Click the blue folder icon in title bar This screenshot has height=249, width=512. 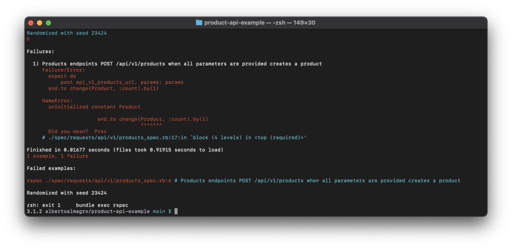[199, 23]
